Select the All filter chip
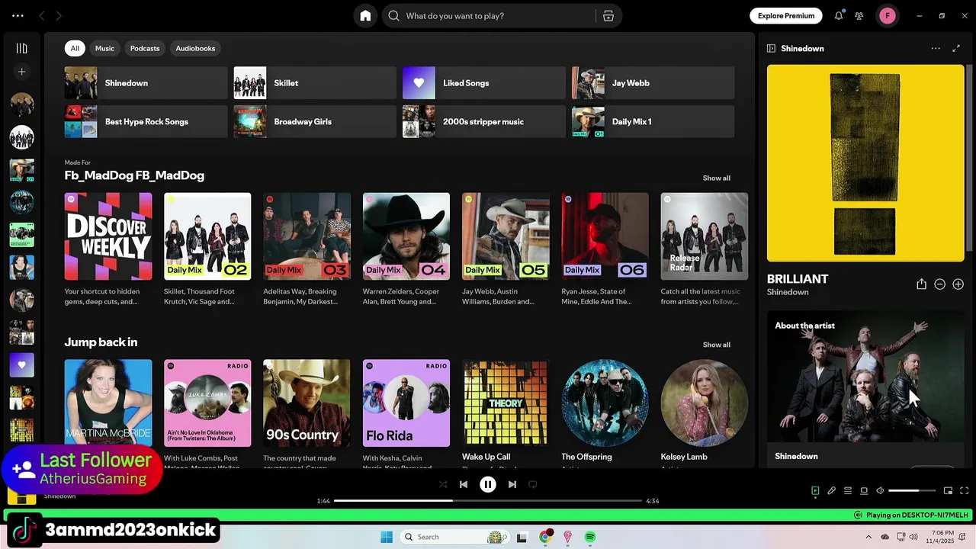Viewport: 976px width, 549px height. click(75, 48)
